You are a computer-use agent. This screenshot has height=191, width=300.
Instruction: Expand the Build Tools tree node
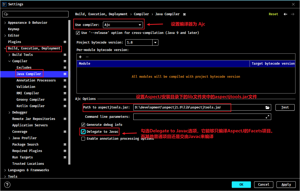(9, 55)
